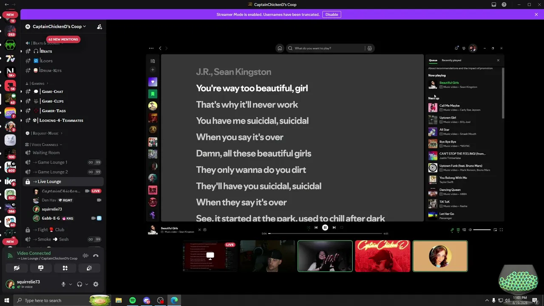Viewport: 544px width, 306px height.
Task: Dismiss the Streamer Mode banner
Action: [536, 14]
